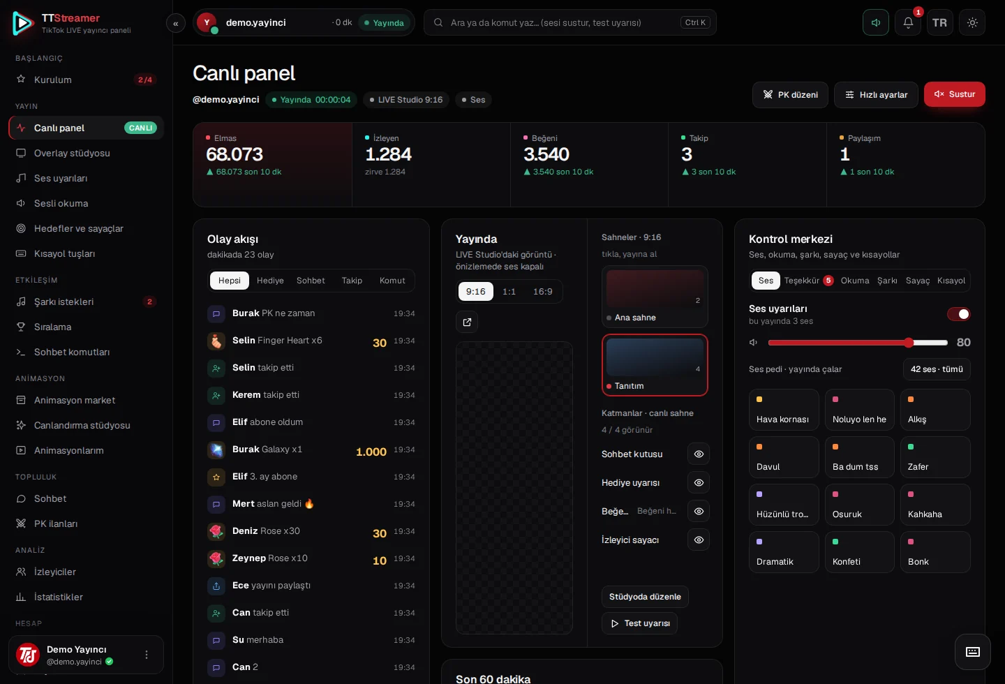Viewport: 1005px width, 684px height.
Task: Click the chat icon for Burak PK ne zaman
Action: tap(216, 313)
